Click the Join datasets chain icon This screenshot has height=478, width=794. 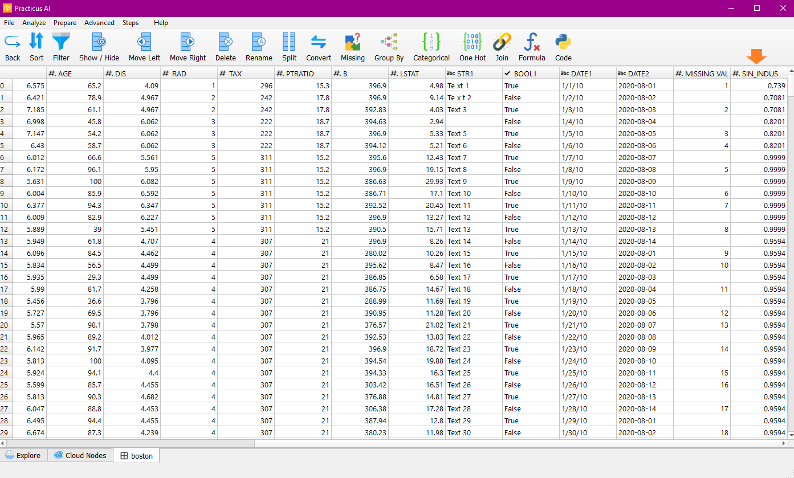point(502,42)
